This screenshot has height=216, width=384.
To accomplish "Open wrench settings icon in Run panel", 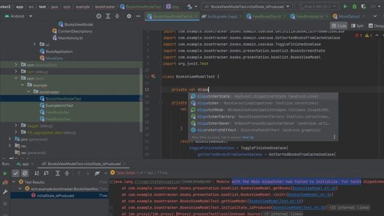I will [5, 192].
